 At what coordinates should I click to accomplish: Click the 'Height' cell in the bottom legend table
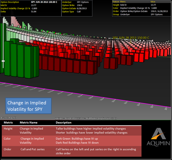pos(8,129)
